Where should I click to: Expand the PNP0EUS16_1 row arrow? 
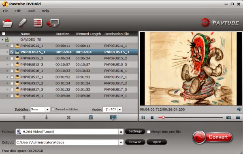[7, 71]
